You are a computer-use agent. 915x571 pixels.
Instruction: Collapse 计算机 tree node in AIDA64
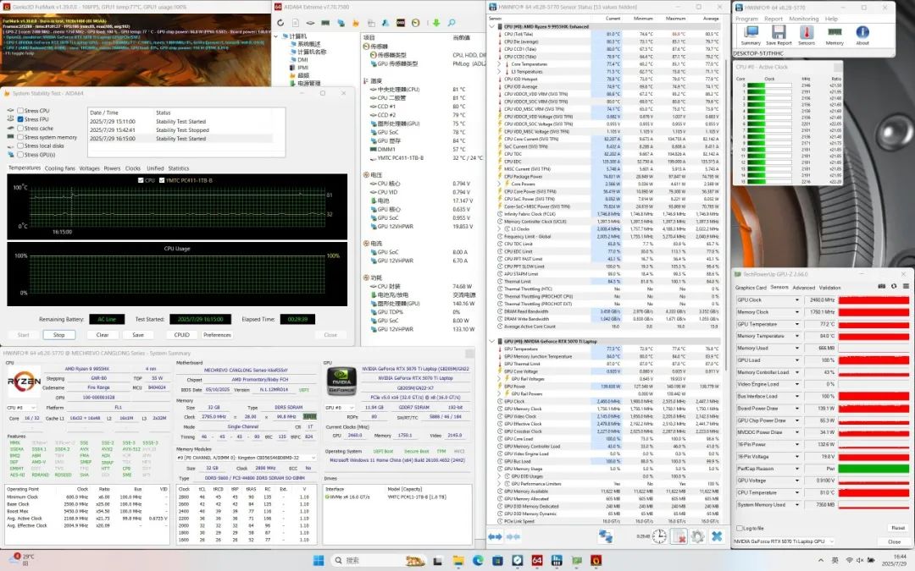[276, 36]
